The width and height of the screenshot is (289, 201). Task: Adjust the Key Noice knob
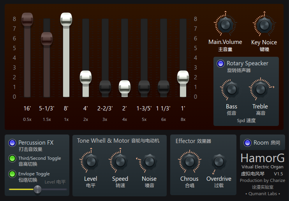[x=264, y=25]
